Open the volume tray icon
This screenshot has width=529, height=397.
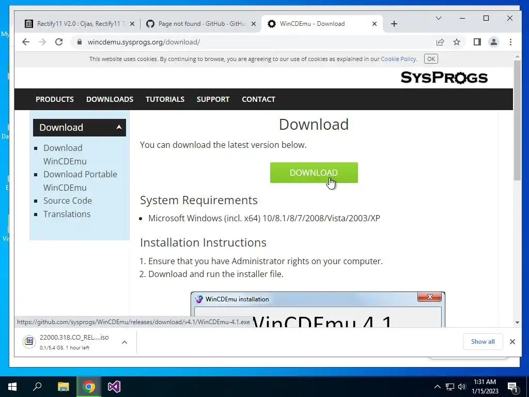point(462,387)
